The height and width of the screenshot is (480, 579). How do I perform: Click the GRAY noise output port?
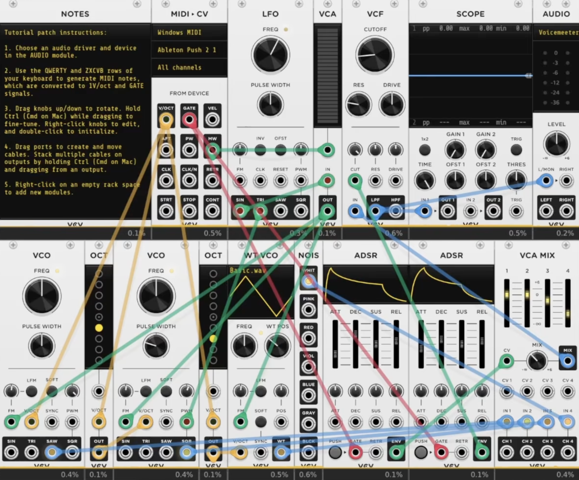click(308, 424)
